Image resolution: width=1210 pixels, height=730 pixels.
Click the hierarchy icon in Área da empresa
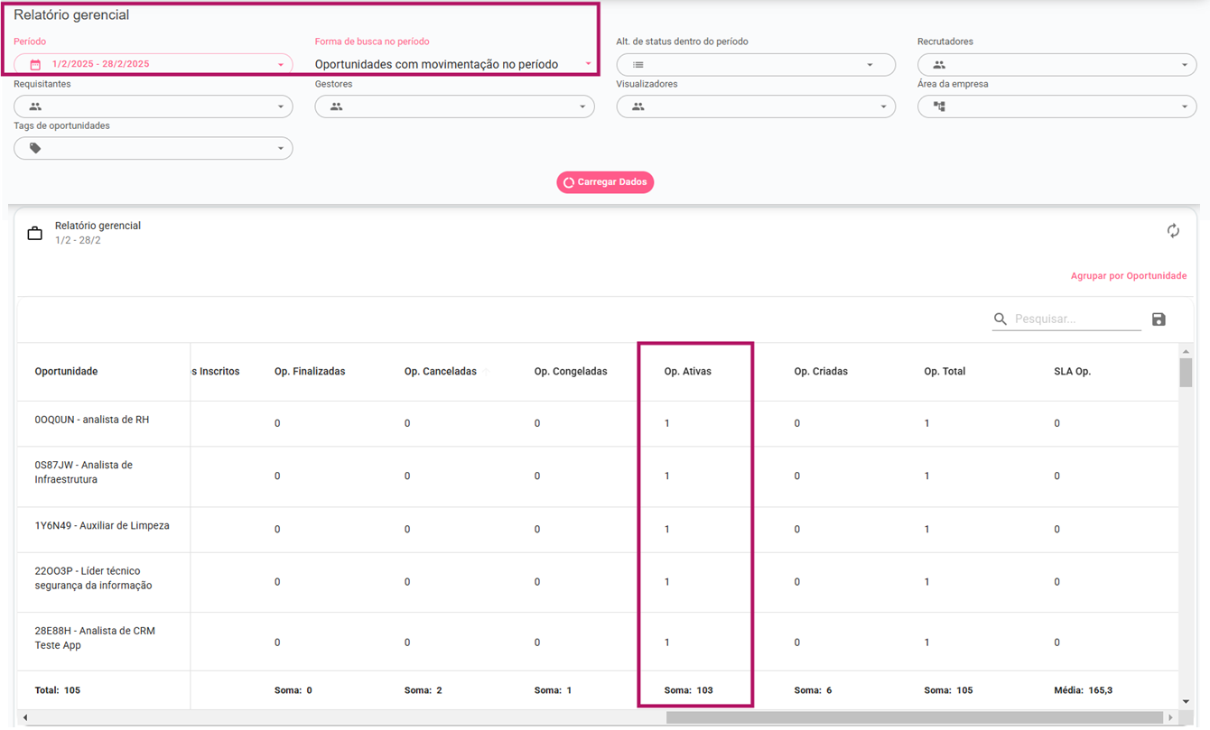939,106
